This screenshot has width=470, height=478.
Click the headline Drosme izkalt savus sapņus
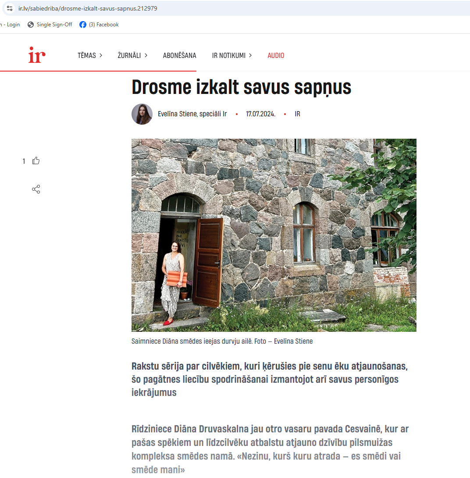(x=241, y=87)
